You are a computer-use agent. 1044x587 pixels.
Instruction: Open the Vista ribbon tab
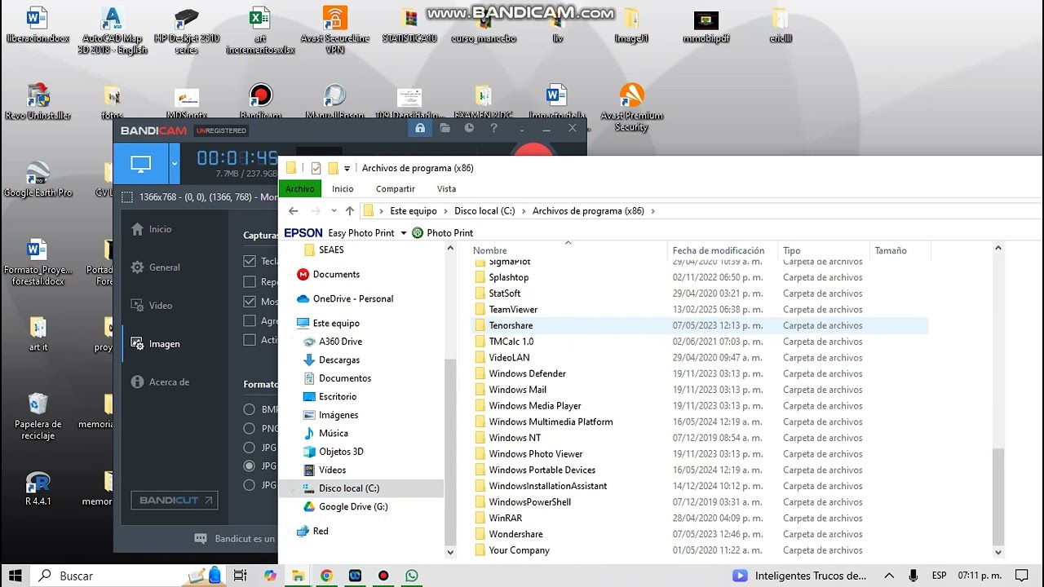pyautogui.click(x=446, y=188)
